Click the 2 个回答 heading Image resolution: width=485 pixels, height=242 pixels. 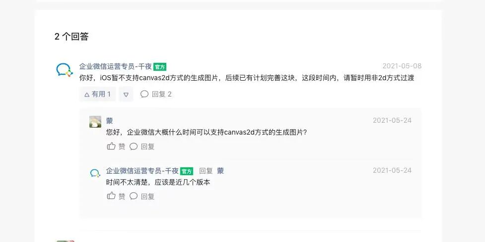[71, 37]
